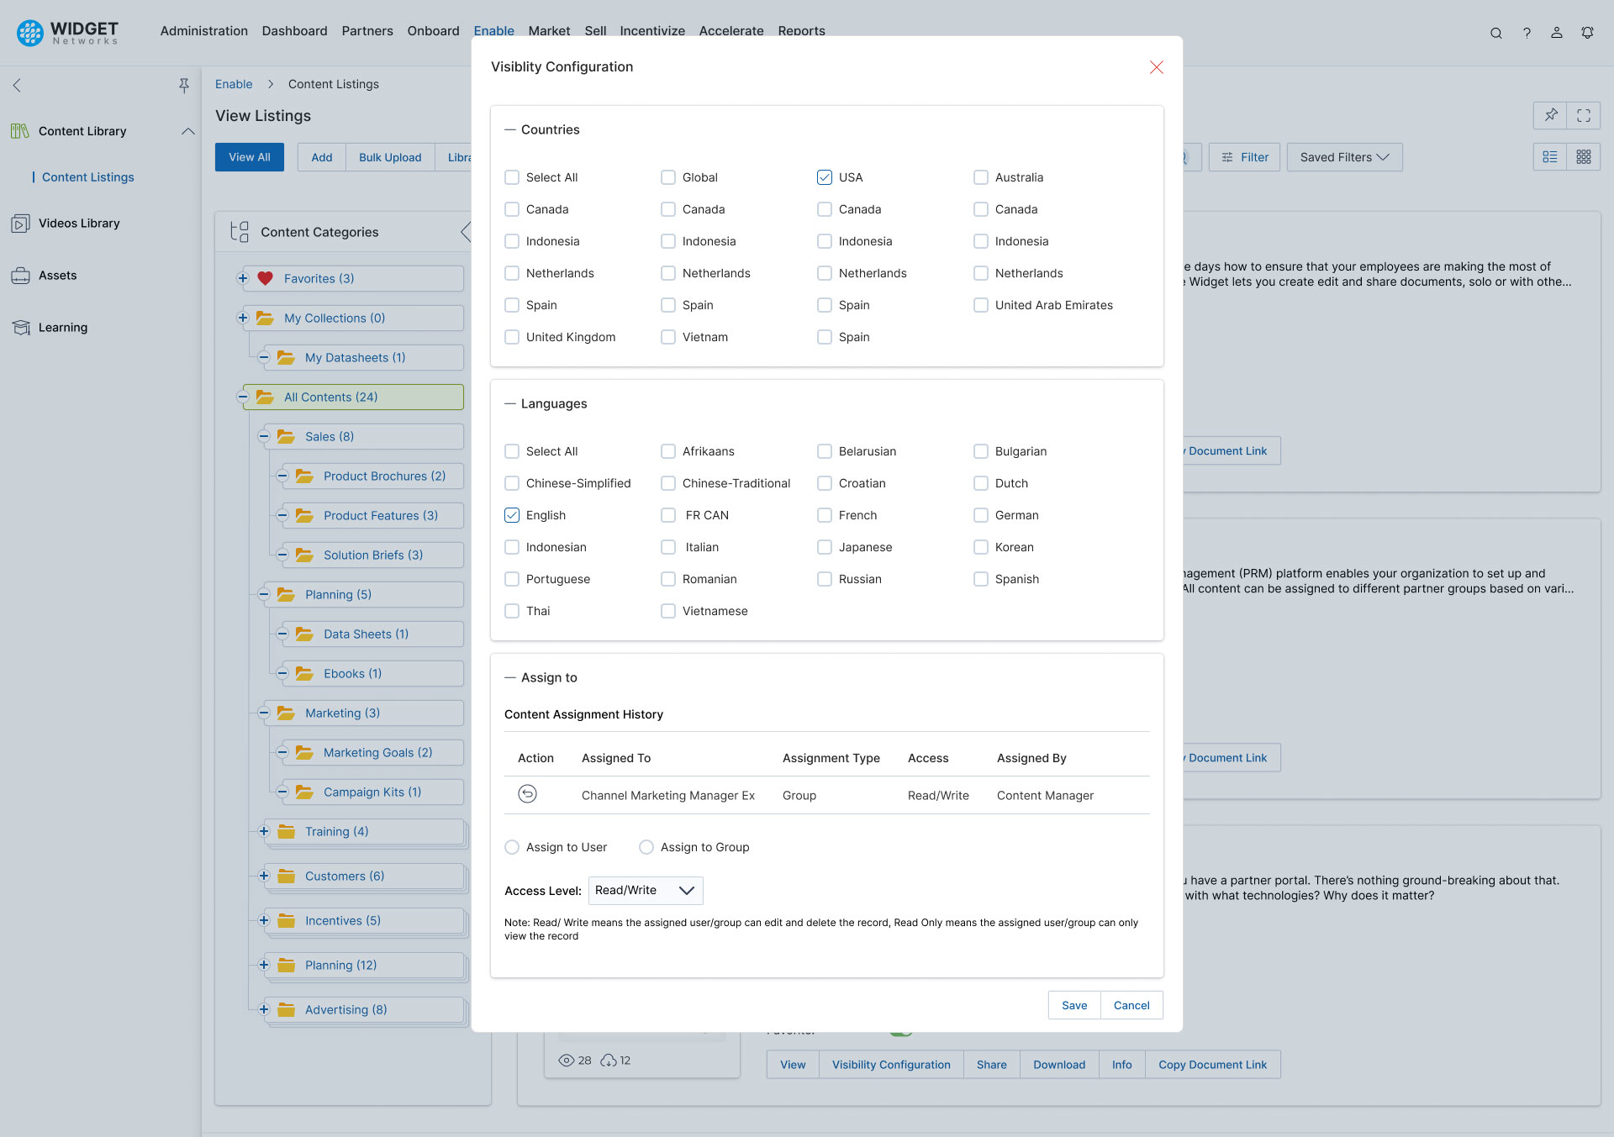Click the Save button
The height and width of the screenshot is (1137, 1614).
click(1073, 1005)
